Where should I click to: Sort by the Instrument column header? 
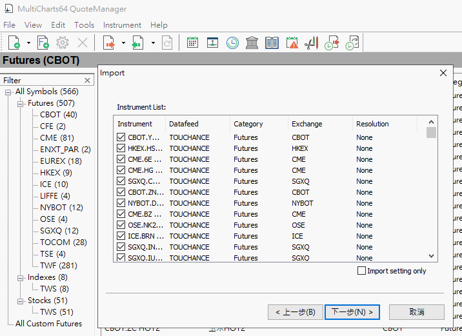point(139,124)
